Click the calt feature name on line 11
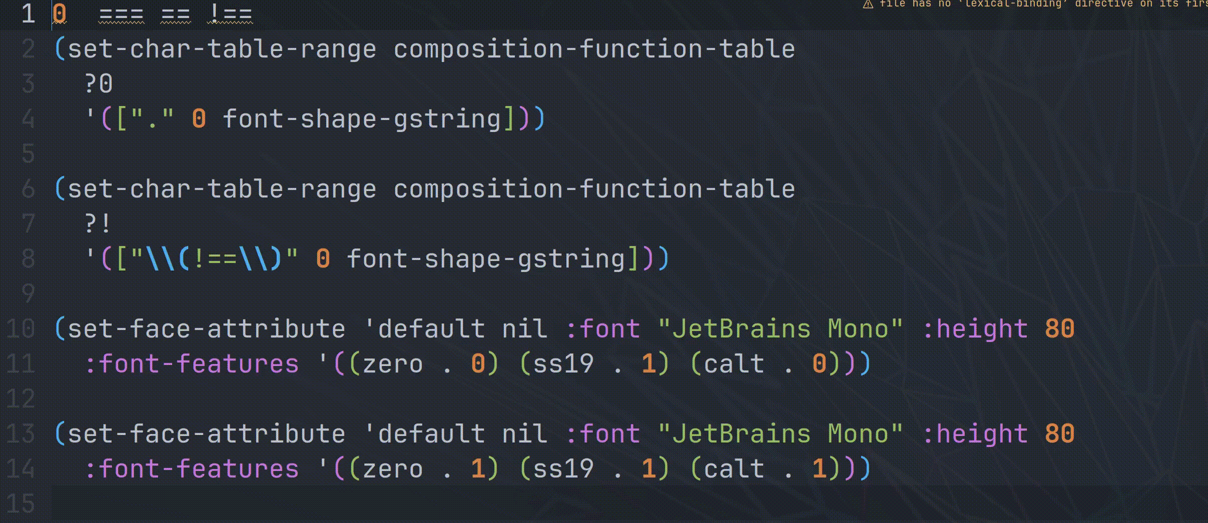The height and width of the screenshot is (523, 1208). [x=734, y=364]
